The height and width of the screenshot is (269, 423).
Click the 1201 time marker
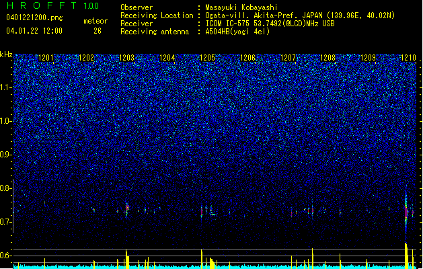(x=46, y=58)
